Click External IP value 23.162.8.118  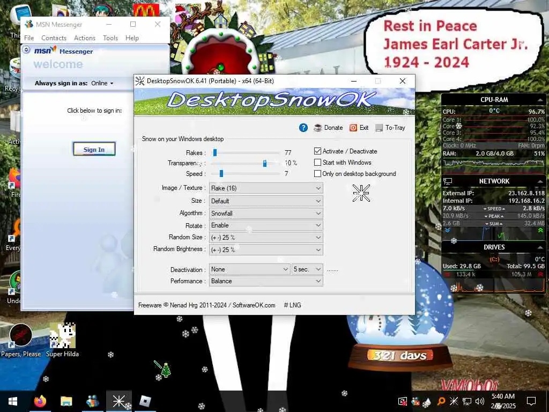click(526, 193)
